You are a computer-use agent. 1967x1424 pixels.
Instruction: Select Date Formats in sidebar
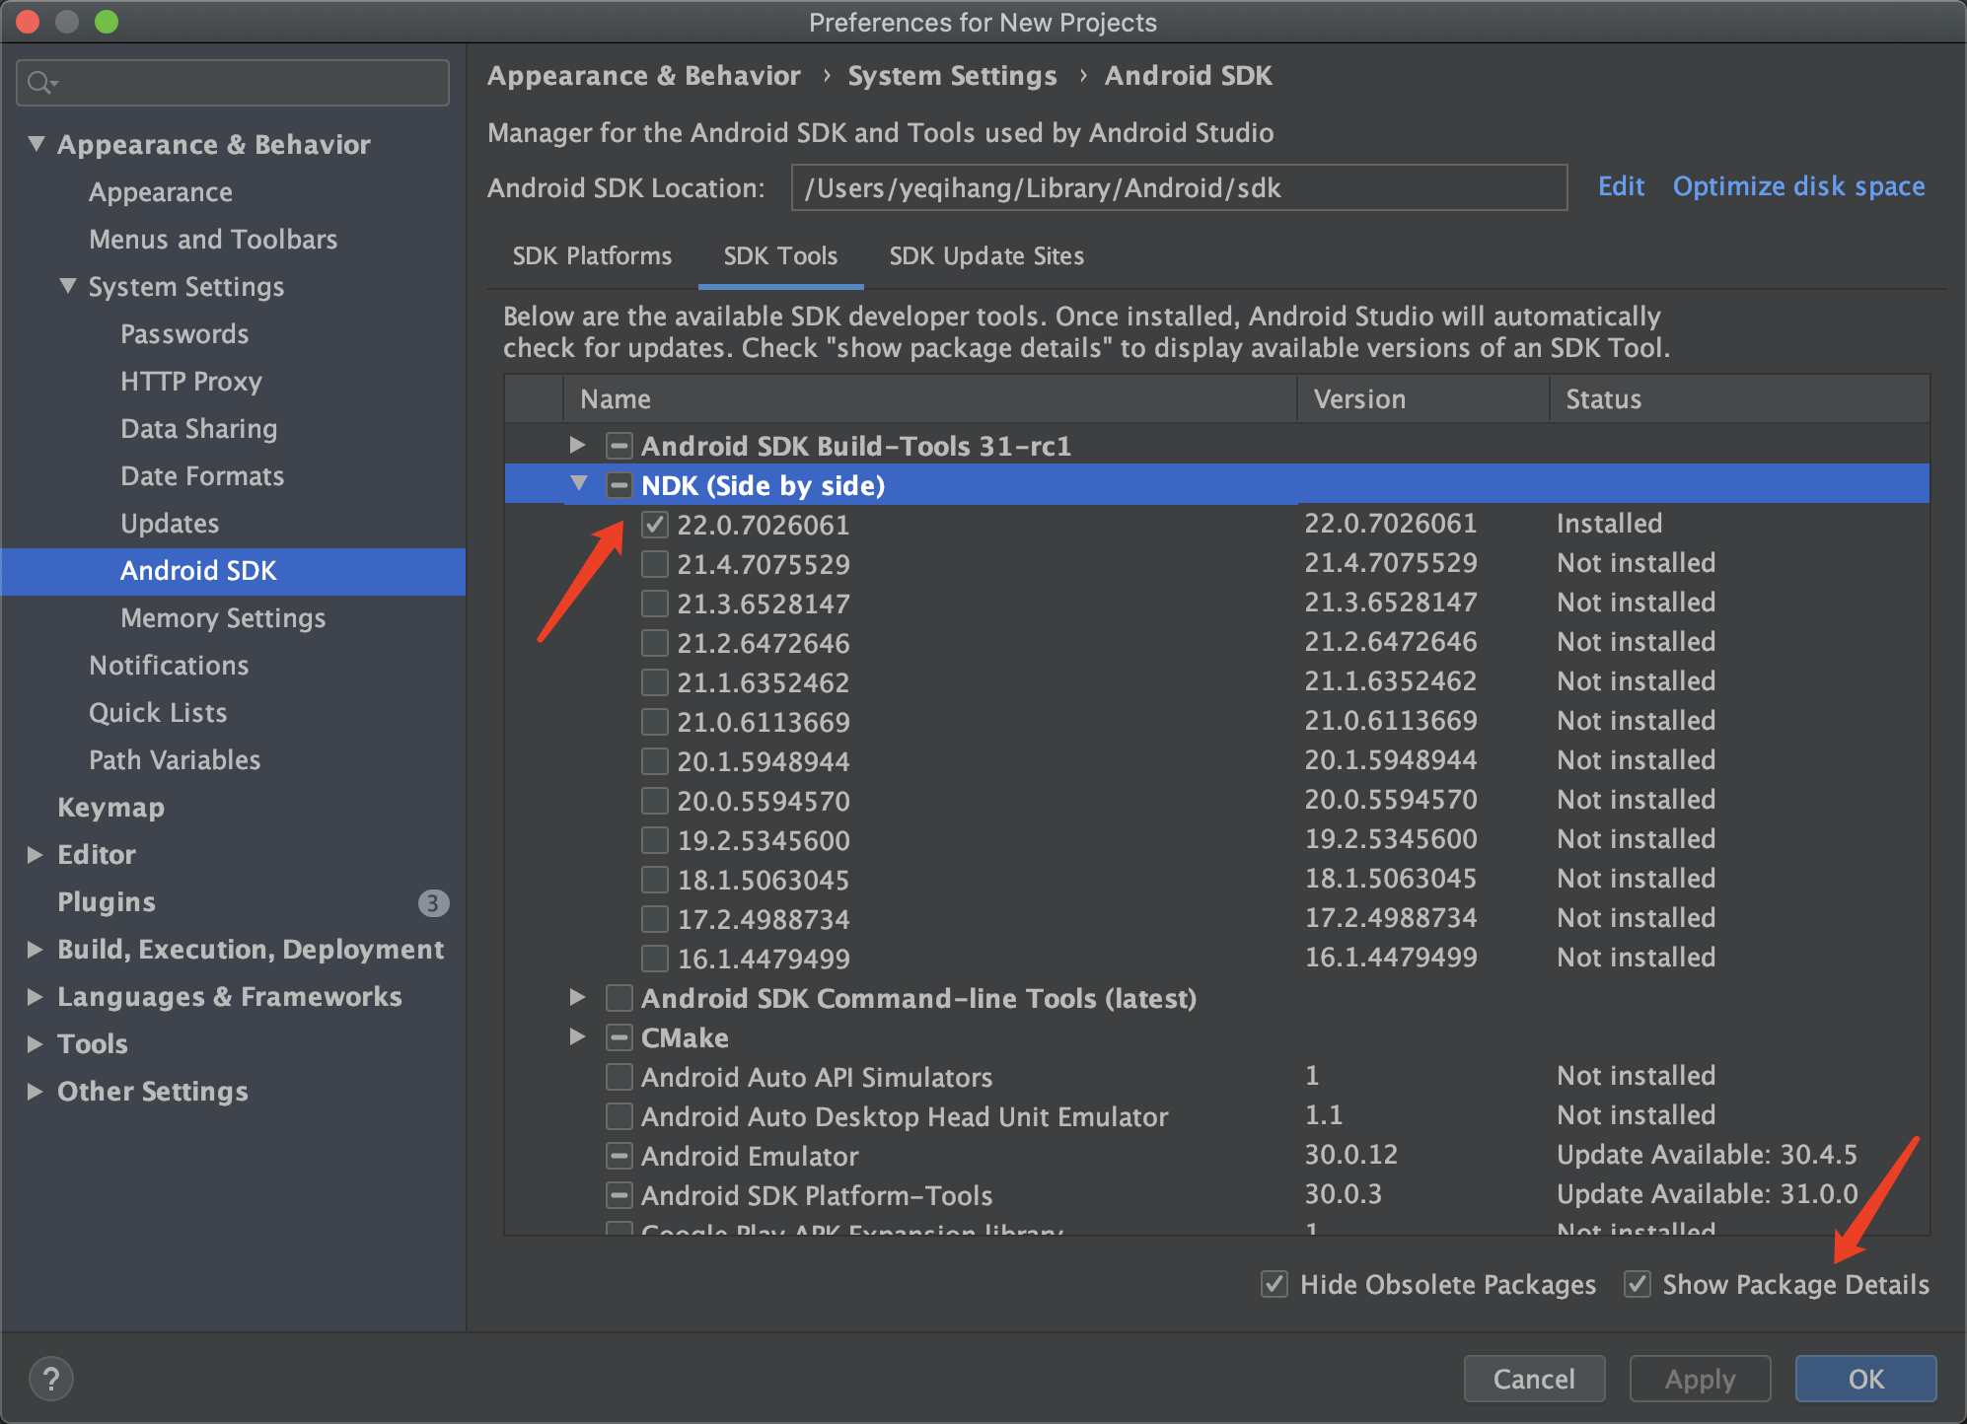pyautogui.click(x=202, y=476)
